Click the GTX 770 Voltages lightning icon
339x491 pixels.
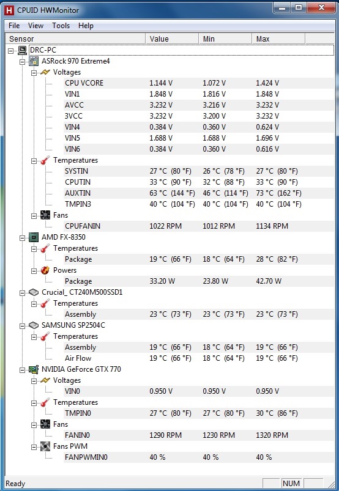45,380
